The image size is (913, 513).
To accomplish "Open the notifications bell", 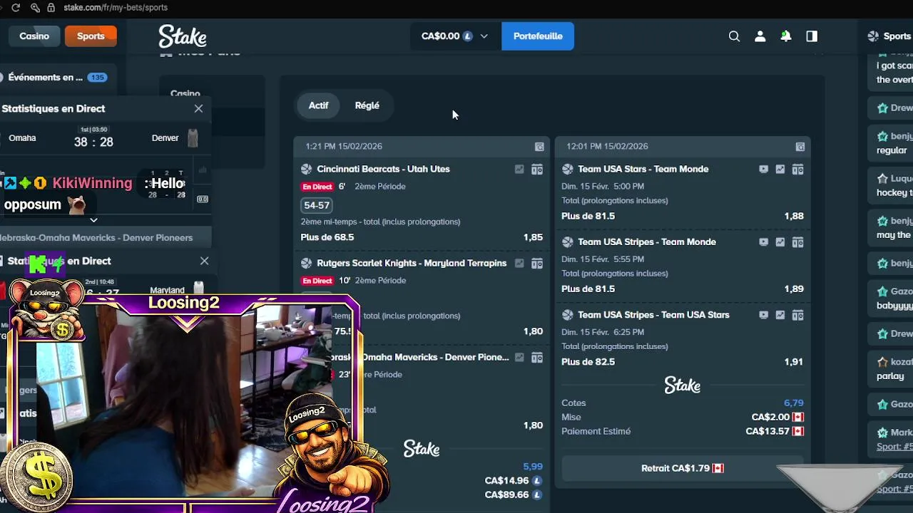I will click(785, 36).
